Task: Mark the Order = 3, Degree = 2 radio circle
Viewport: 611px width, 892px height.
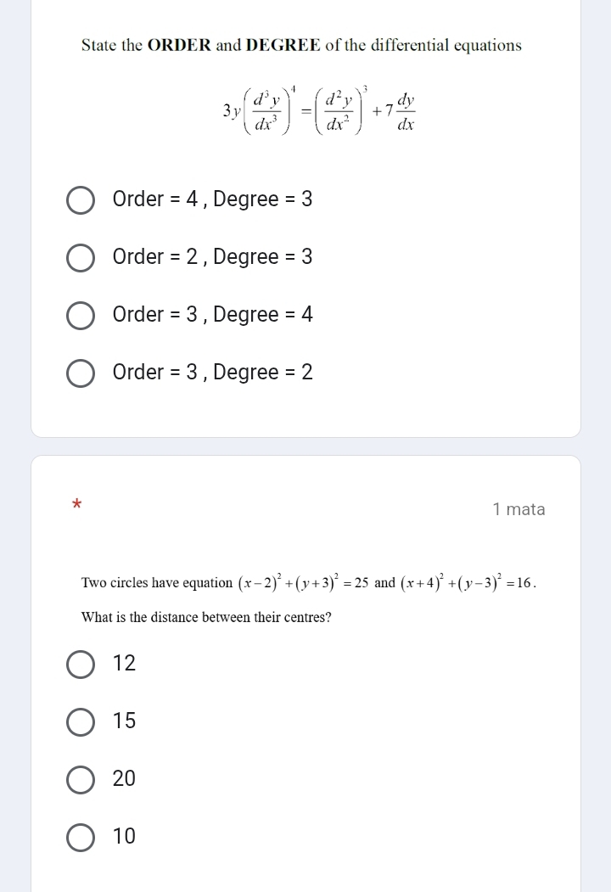Action: tap(81, 373)
